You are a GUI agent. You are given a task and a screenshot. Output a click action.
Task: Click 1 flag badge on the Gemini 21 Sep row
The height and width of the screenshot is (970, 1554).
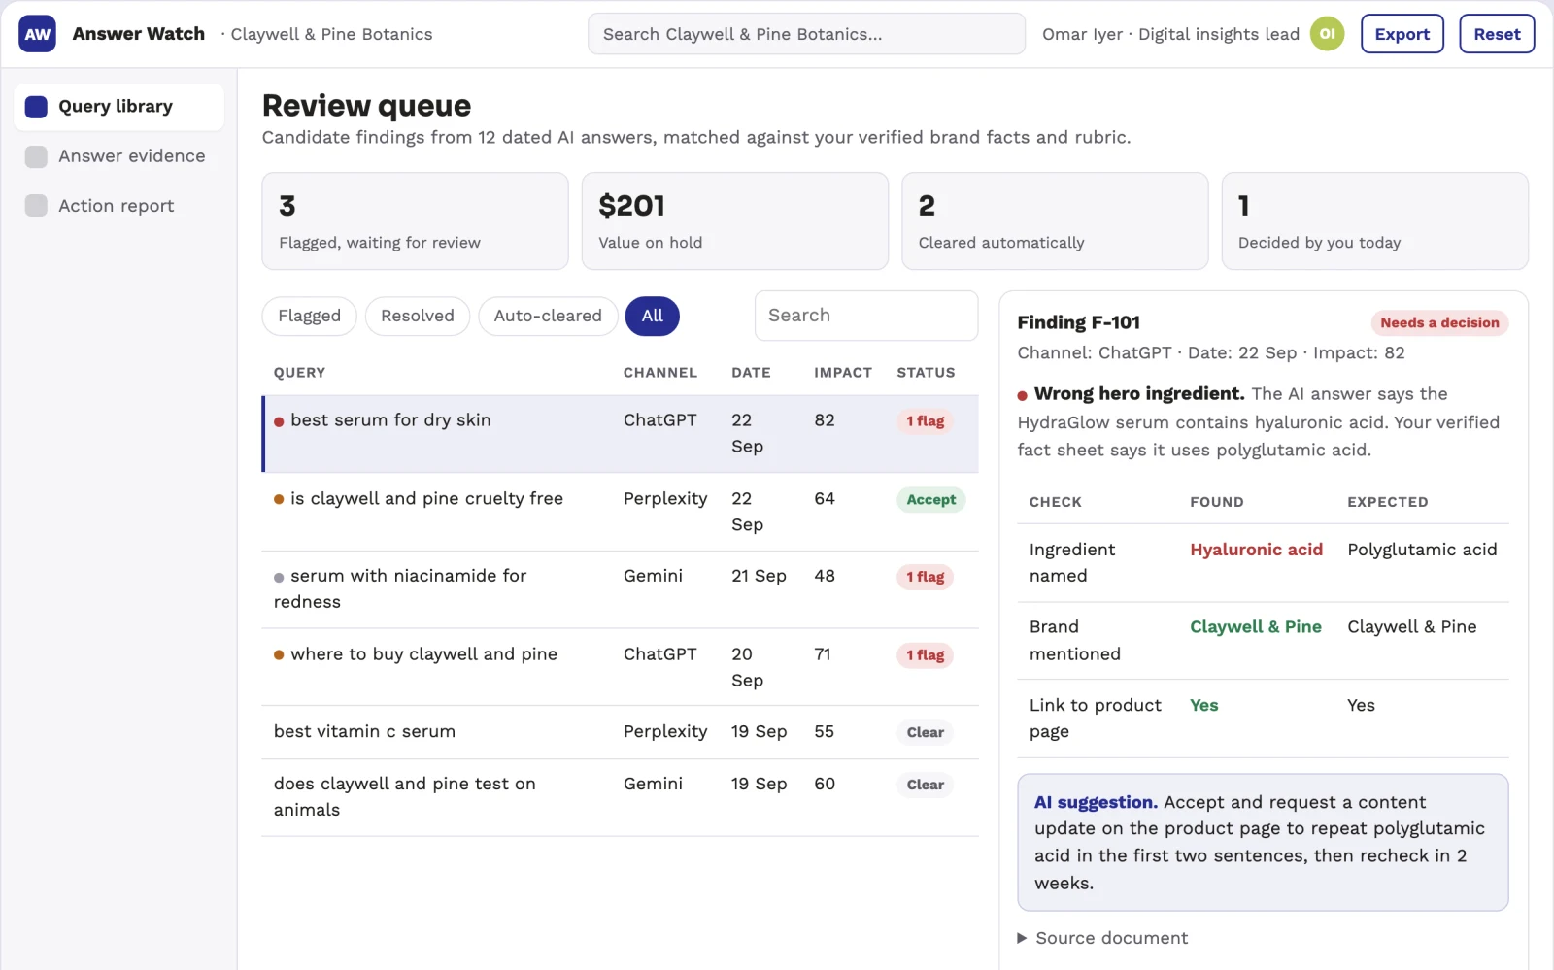pos(925,577)
